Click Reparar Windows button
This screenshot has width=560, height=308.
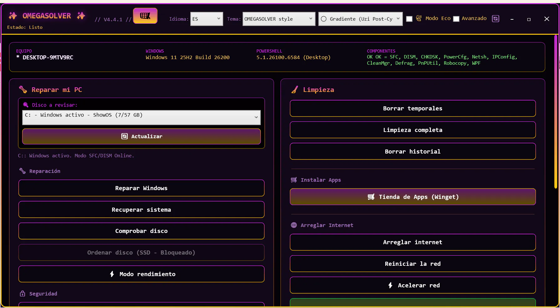point(141,188)
